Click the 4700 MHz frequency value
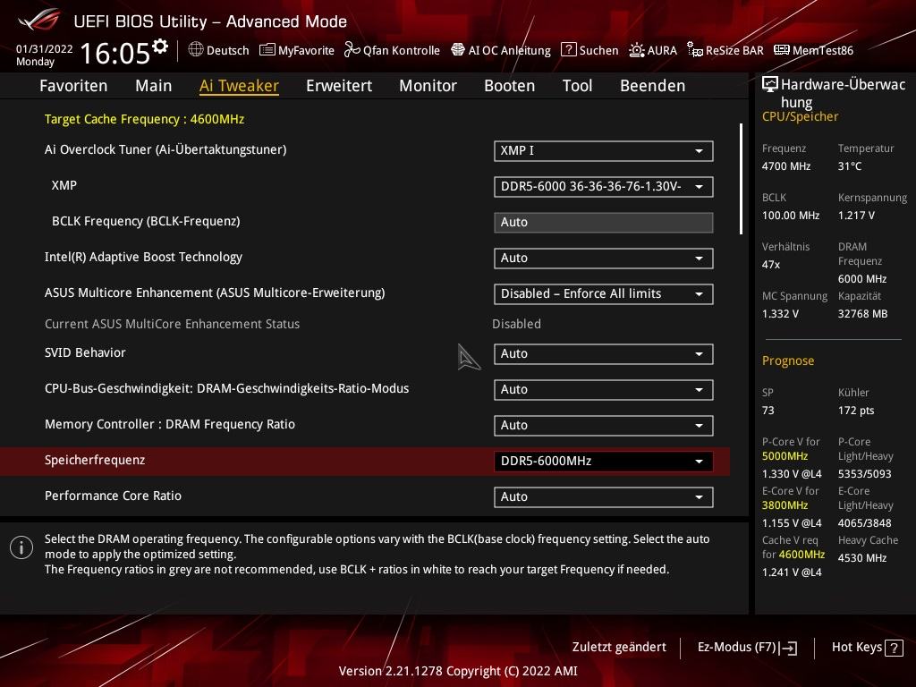916x687 pixels. coord(786,166)
